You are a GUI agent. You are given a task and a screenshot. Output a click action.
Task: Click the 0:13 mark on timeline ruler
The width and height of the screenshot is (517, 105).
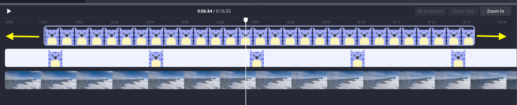coord(467,22)
